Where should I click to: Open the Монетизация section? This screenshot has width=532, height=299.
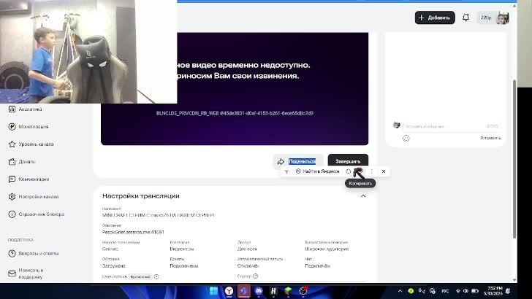(28, 127)
